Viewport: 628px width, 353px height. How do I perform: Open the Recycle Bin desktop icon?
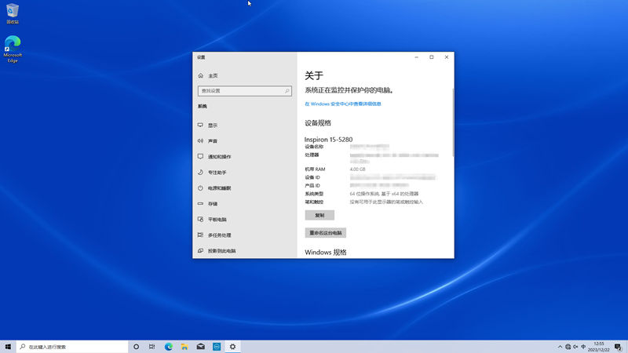point(13,13)
